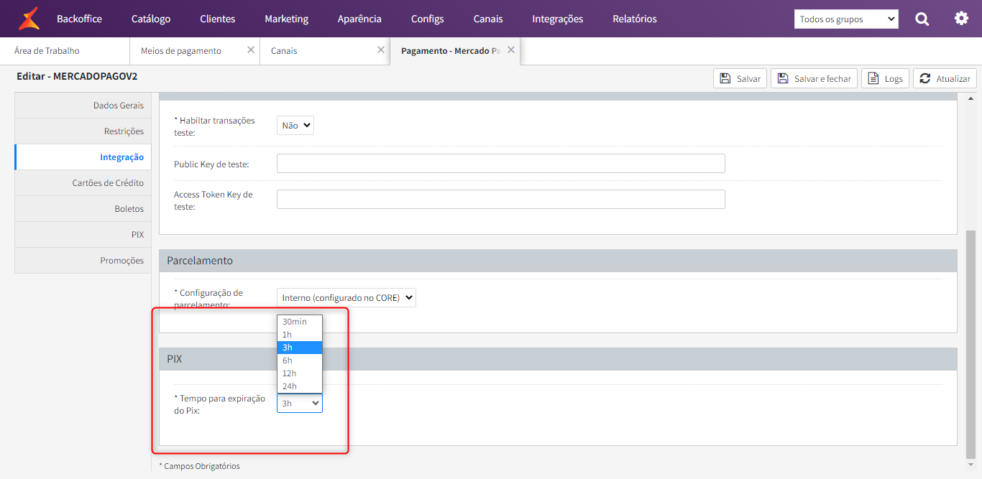The image size is (982, 479).
Task: Open the Clientes menu
Action: tap(218, 19)
